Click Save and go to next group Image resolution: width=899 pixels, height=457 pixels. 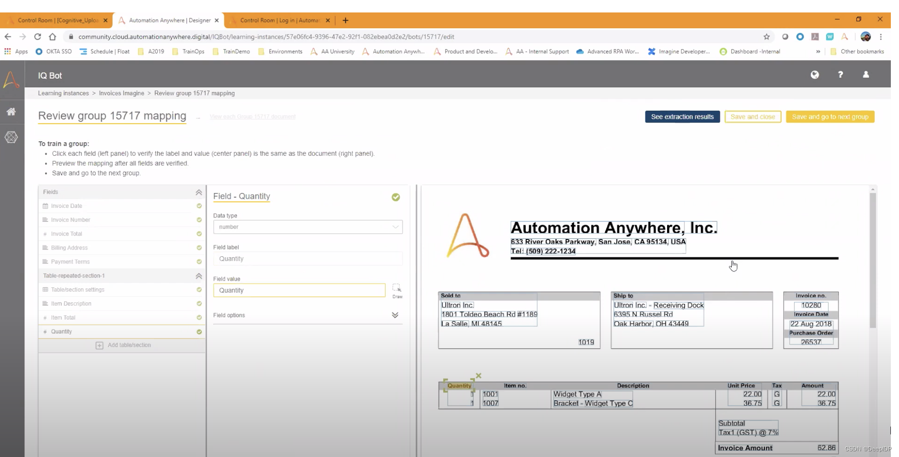(830, 117)
